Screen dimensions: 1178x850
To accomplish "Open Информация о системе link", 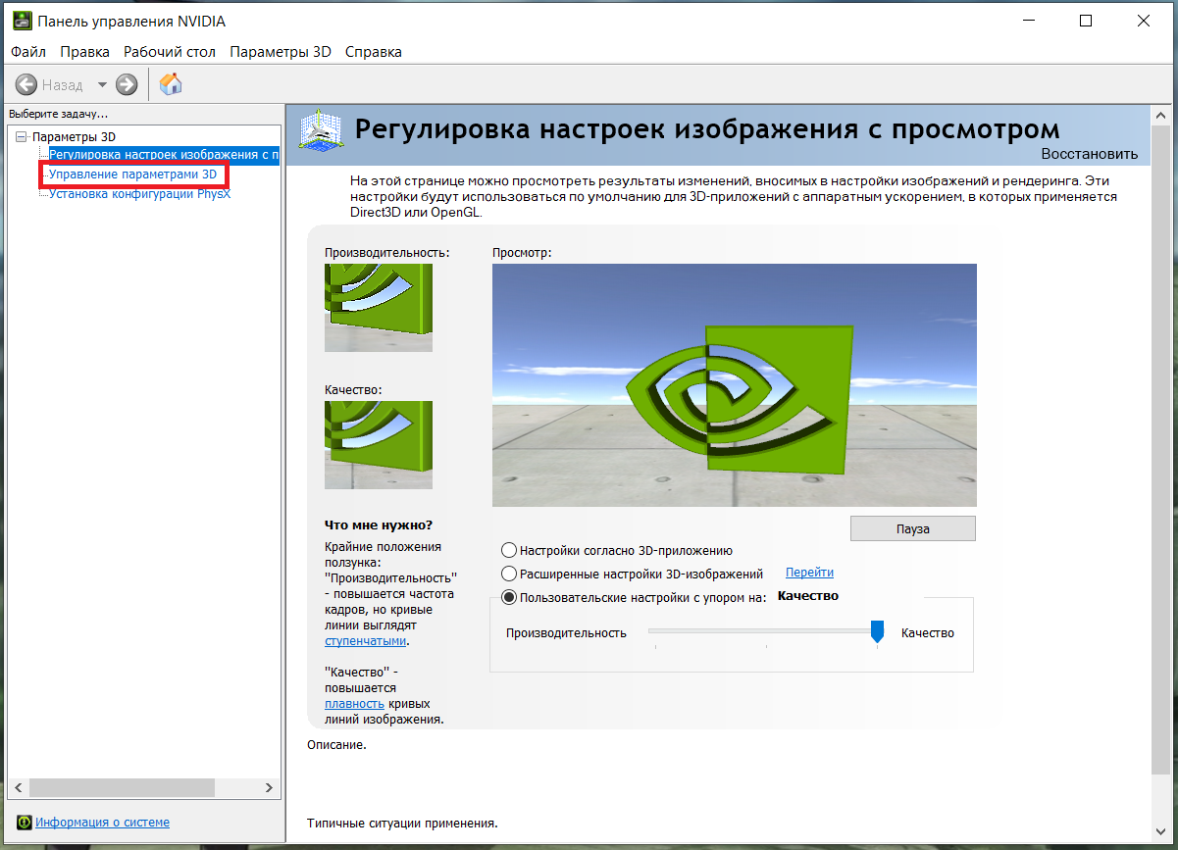I will coord(102,823).
